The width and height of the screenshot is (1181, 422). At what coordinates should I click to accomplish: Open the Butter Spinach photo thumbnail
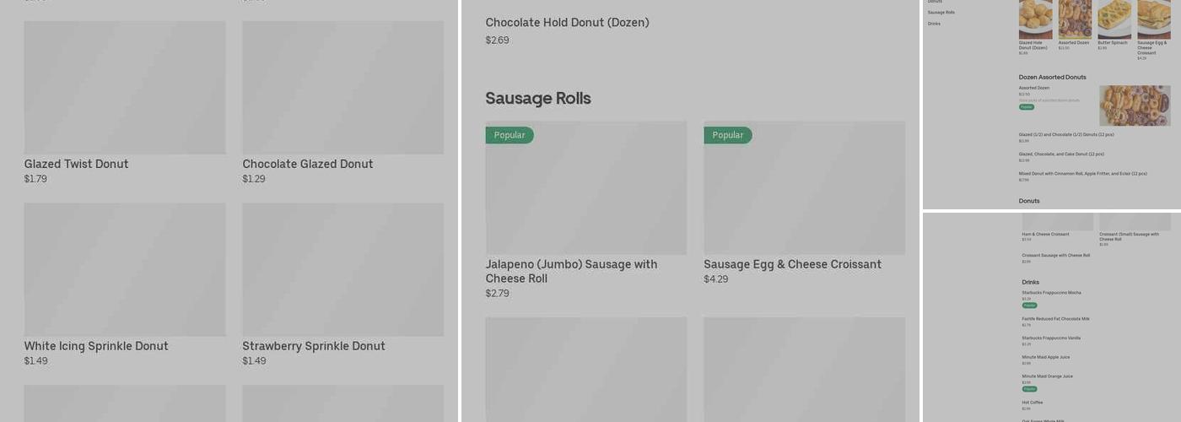[1114, 19]
